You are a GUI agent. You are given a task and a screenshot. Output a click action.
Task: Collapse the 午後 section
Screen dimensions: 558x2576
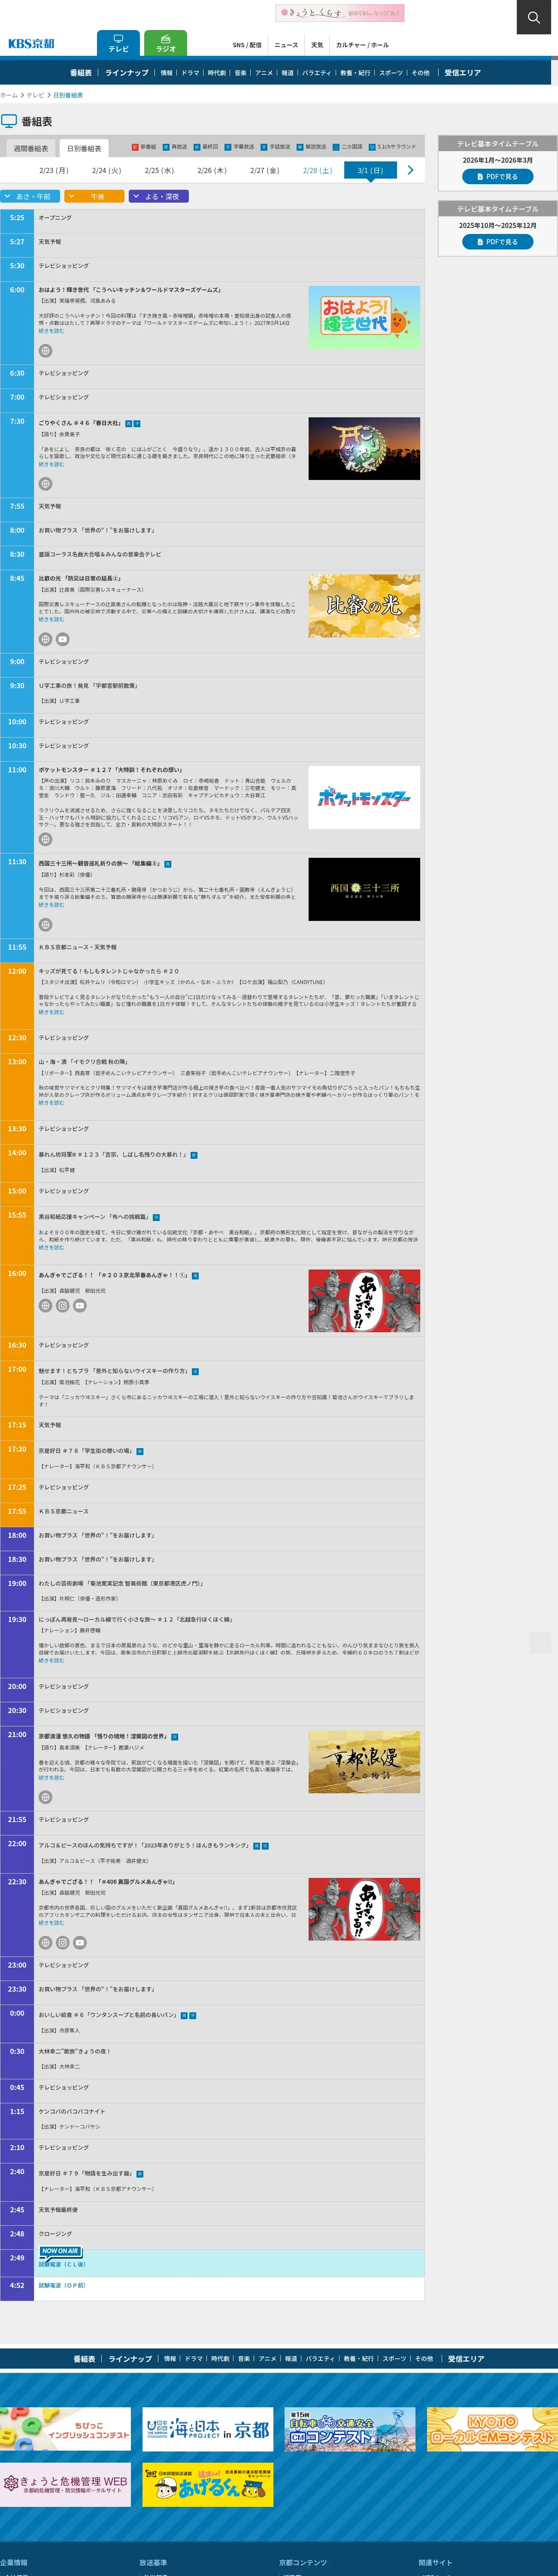coord(94,196)
